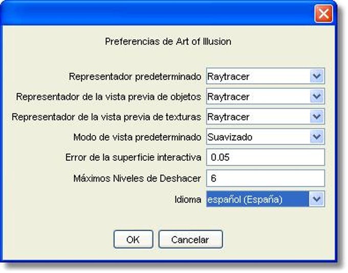
Task: Expand the Representador predeterminado dropdown arrow
Action: pyautogui.click(x=317, y=76)
